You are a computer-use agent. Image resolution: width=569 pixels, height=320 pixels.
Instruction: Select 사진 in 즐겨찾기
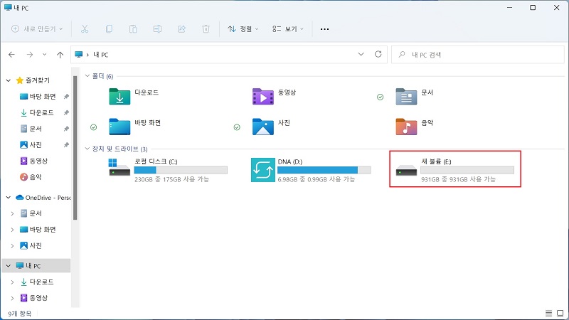(x=31, y=145)
